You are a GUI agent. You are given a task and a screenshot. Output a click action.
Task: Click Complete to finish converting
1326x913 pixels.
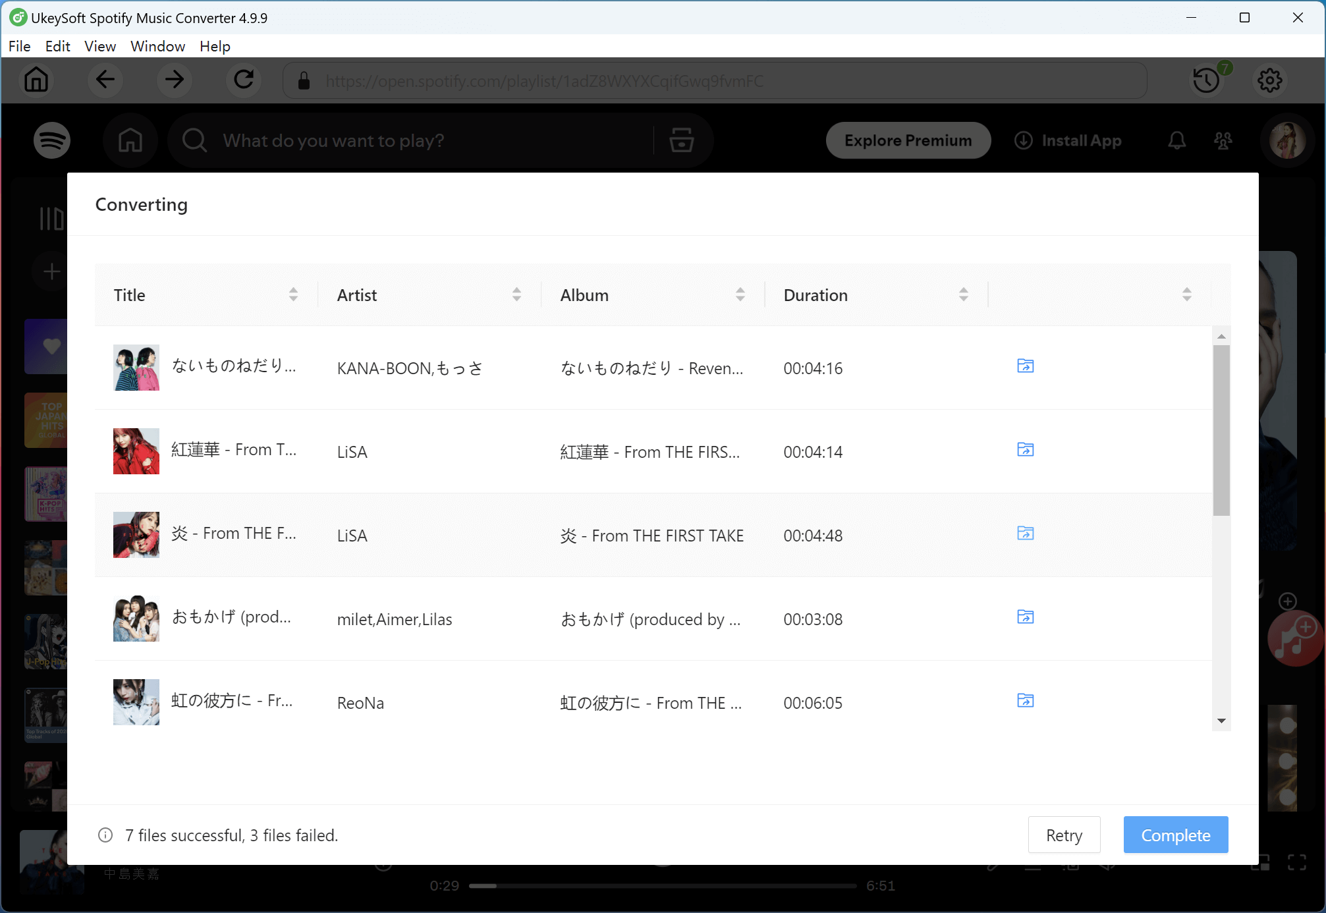[x=1176, y=835]
